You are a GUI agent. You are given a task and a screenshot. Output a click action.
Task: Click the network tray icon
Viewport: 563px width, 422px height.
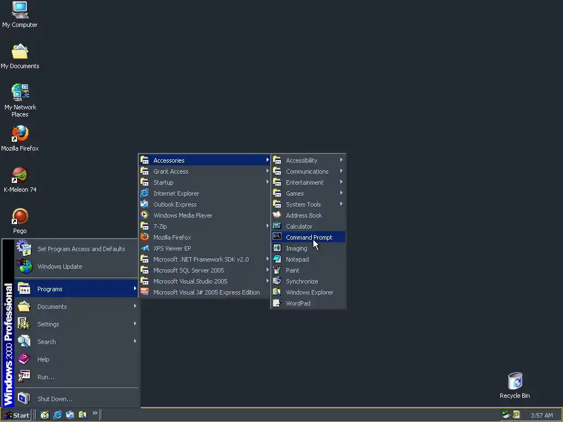[x=506, y=415]
